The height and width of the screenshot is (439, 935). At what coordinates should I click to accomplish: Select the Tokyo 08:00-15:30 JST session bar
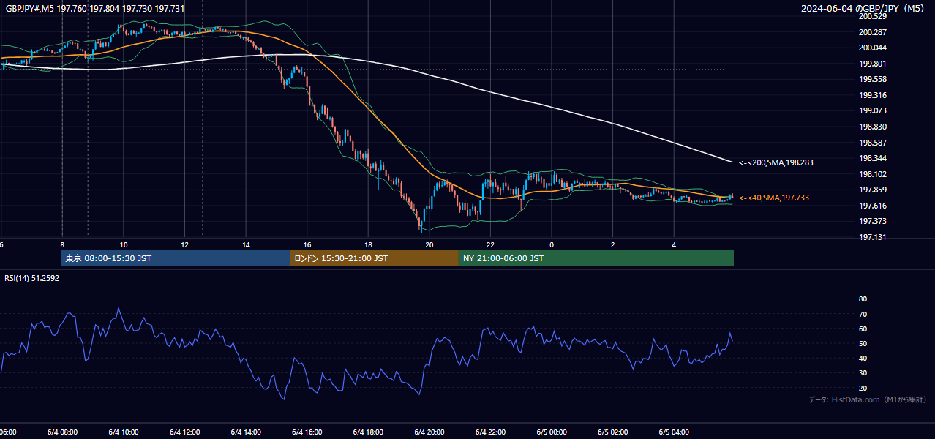[176, 258]
